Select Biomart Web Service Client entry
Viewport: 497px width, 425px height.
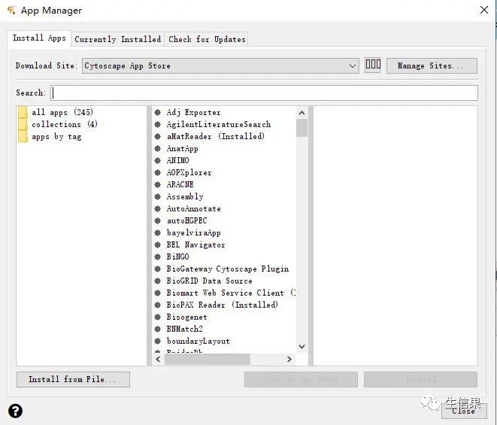[231, 293]
